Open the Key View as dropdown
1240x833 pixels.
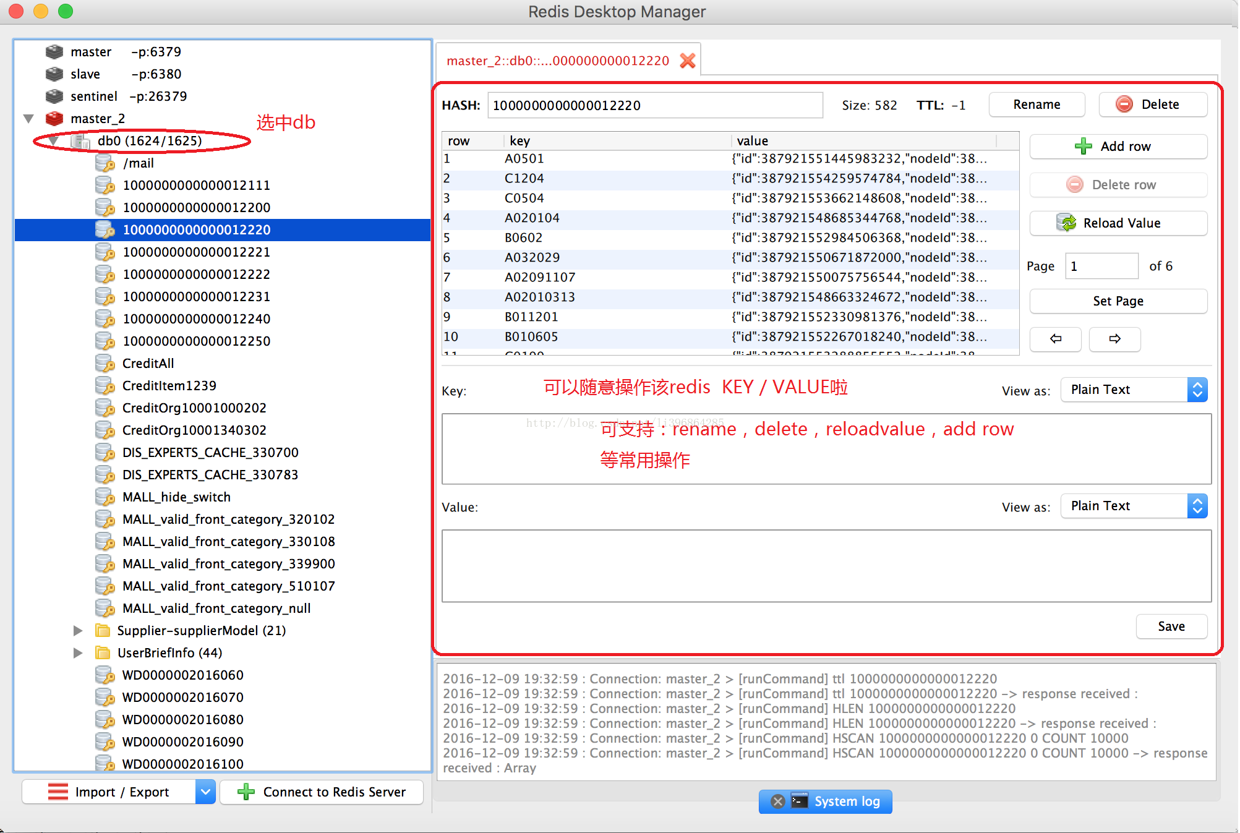click(1134, 390)
